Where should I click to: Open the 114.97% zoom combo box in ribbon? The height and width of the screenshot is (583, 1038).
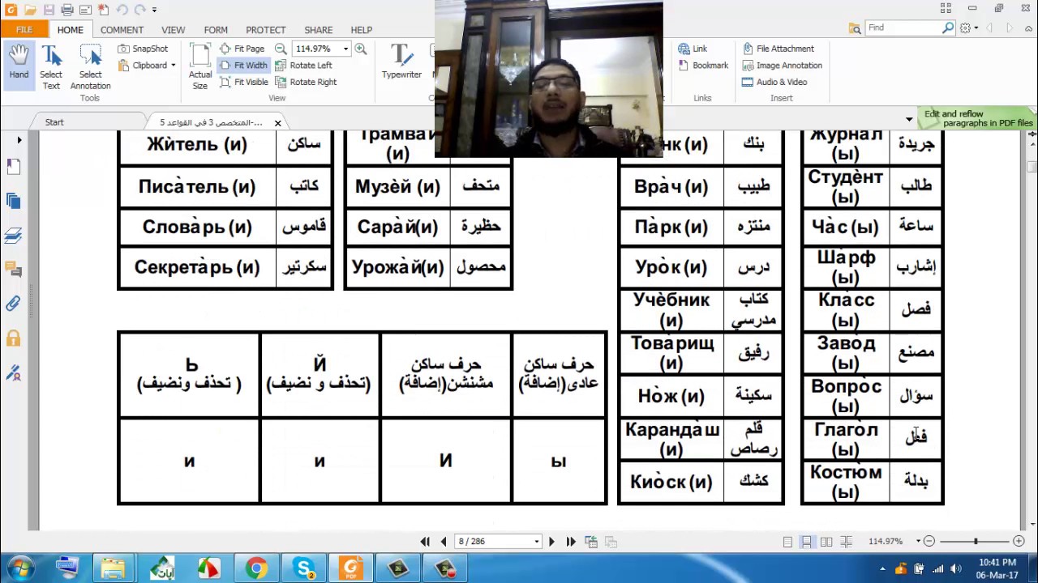pyautogui.click(x=321, y=49)
